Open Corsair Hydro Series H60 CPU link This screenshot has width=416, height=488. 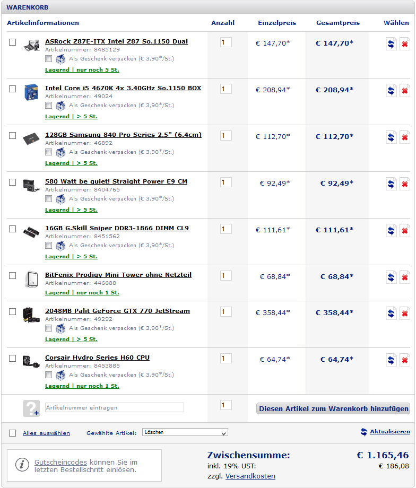point(97,358)
